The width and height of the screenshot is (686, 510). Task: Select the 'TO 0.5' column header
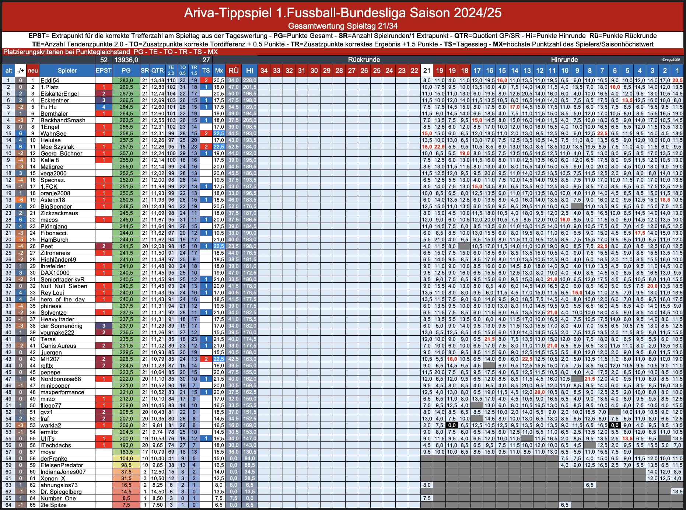pyautogui.click(x=183, y=70)
